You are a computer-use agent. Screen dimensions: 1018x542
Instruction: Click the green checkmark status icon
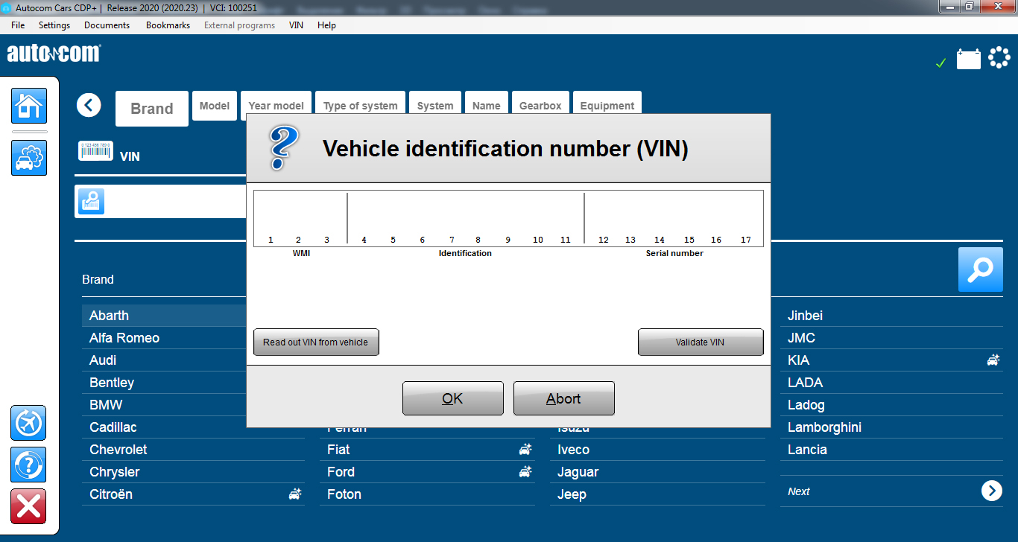(940, 63)
